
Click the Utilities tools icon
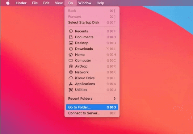point(71,90)
